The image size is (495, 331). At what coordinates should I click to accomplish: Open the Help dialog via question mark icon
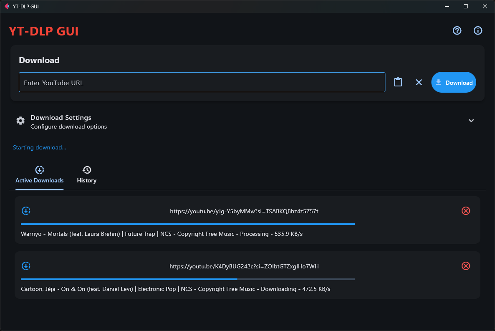457,30
